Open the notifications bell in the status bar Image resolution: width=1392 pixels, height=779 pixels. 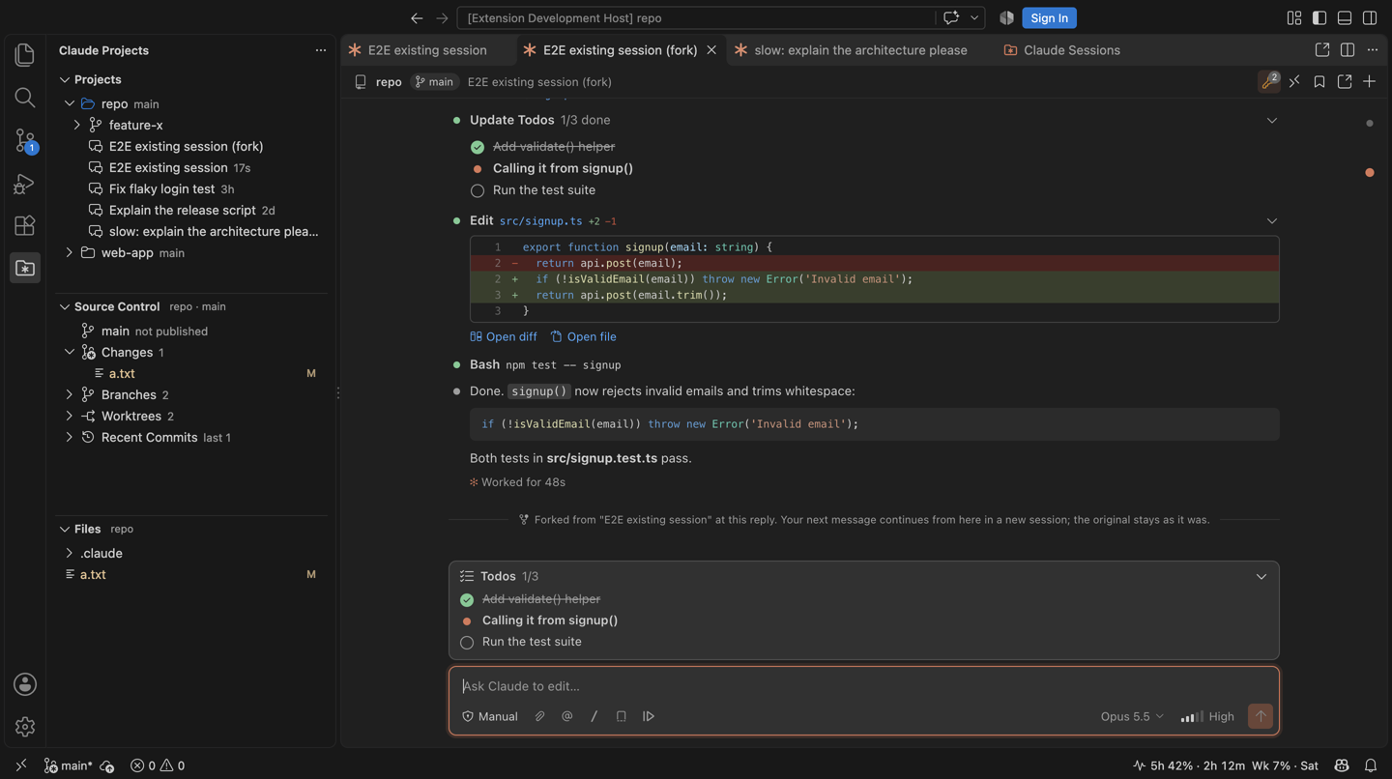[x=1371, y=765]
